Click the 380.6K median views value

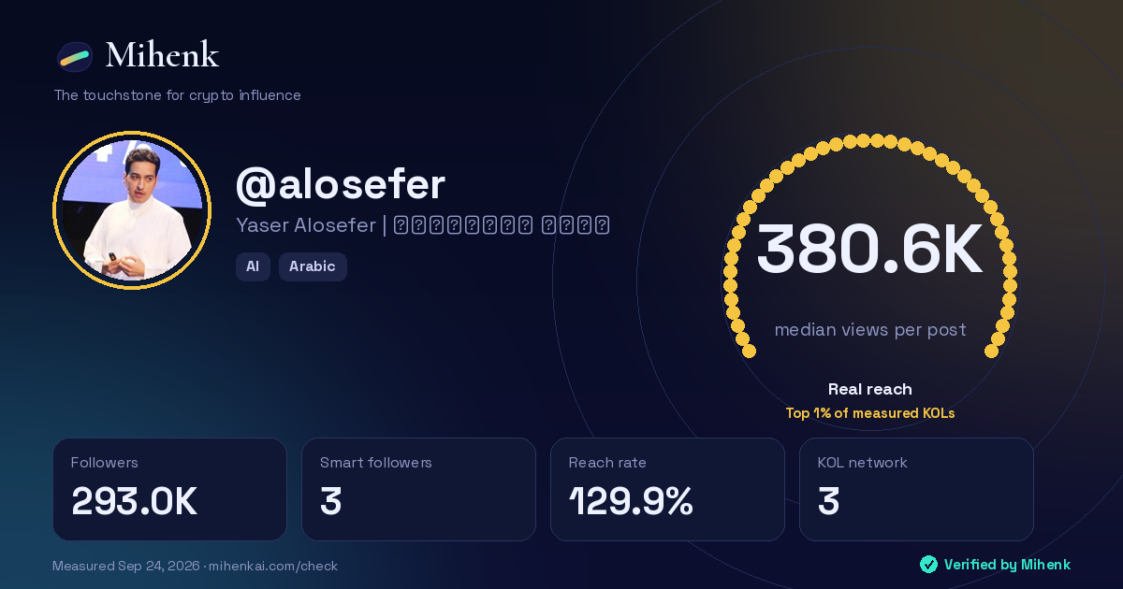coord(869,250)
